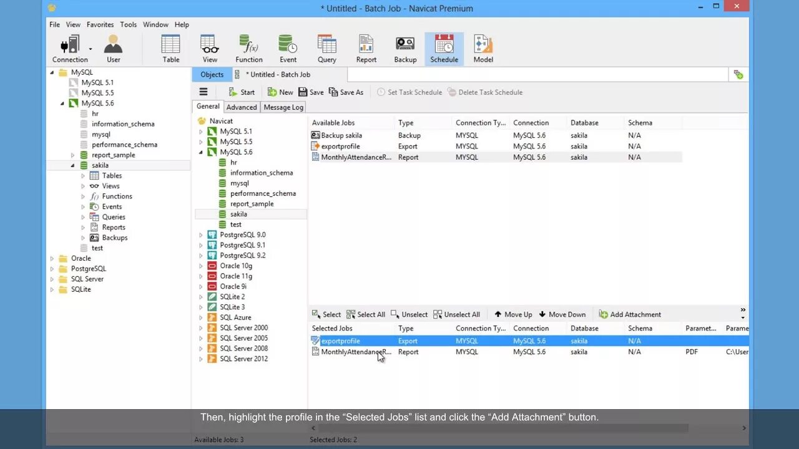Open the Model toolbar icon
This screenshot has height=449, width=799.
pyautogui.click(x=483, y=49)
